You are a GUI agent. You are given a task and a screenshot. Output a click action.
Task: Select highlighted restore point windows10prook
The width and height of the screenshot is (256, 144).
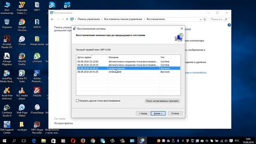128,68
